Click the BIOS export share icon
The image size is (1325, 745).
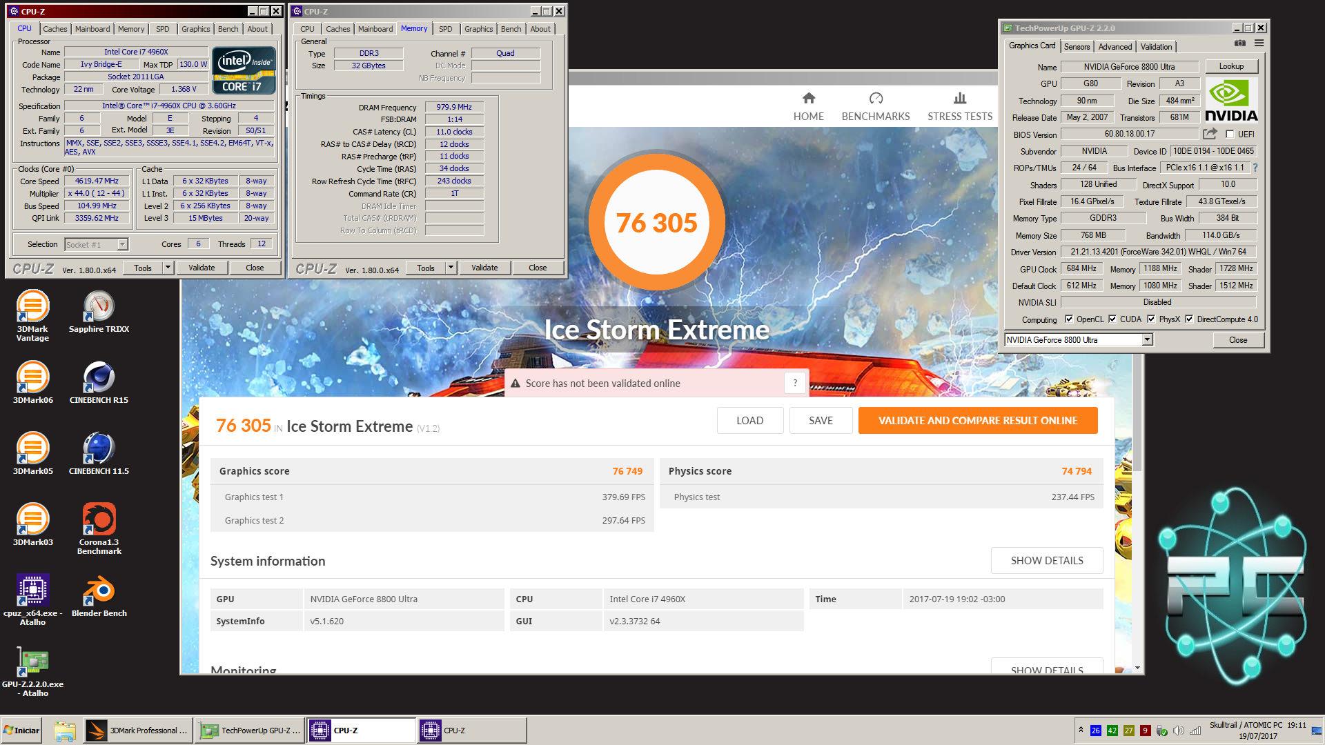pos(1210,134)
